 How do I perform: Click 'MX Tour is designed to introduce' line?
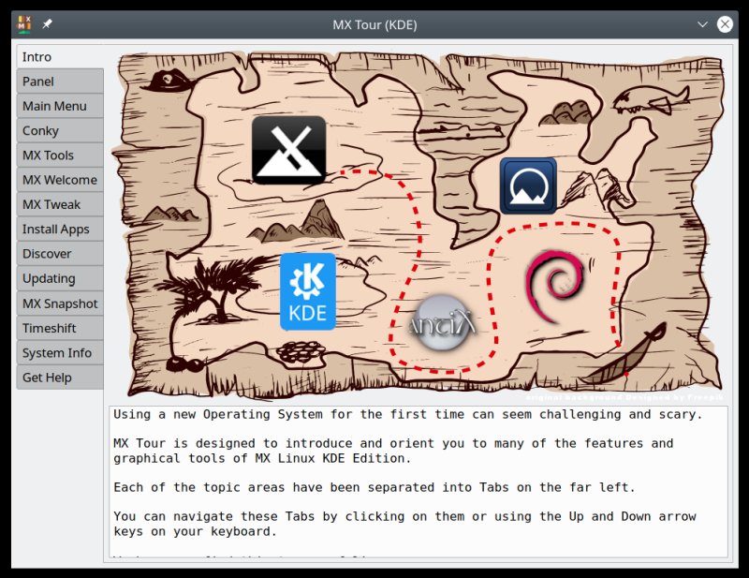click(x=393, y=443)
